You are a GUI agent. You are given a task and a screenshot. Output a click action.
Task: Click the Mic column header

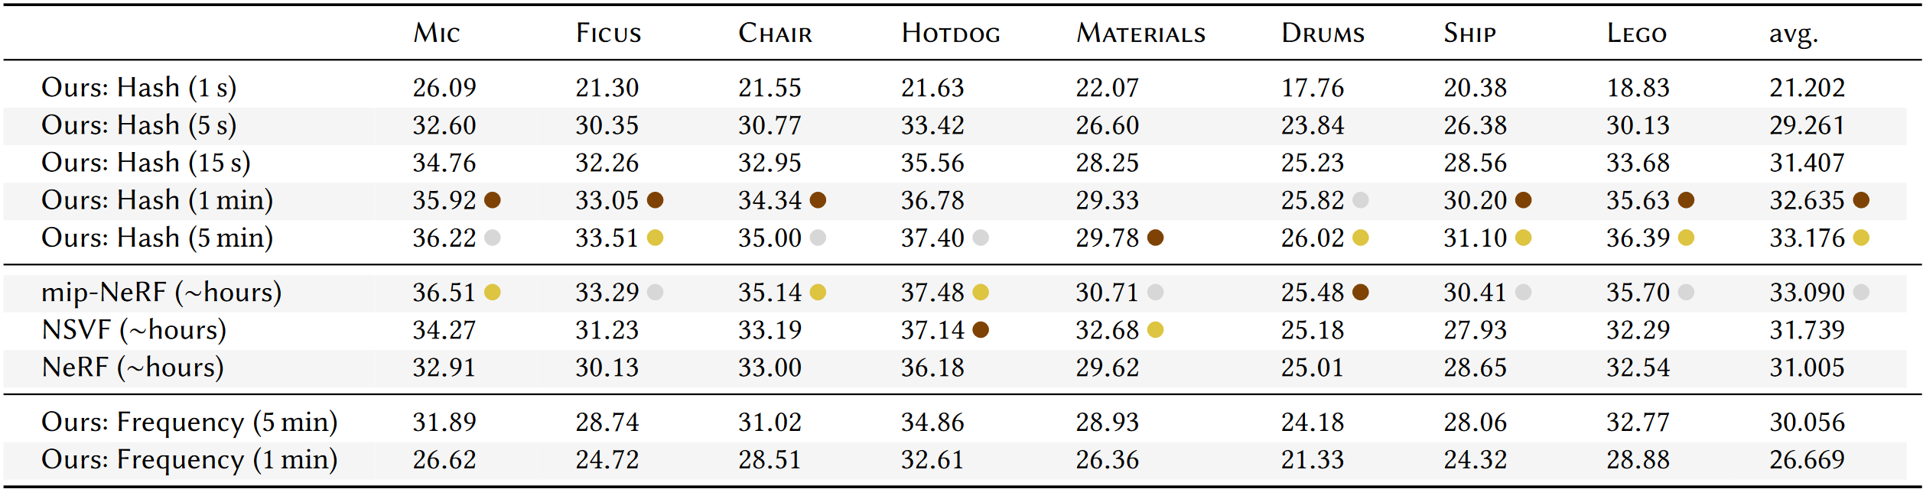tap(437, 34)
